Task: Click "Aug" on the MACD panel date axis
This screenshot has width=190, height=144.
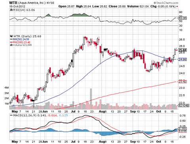Action: click(x=102, y=142)
